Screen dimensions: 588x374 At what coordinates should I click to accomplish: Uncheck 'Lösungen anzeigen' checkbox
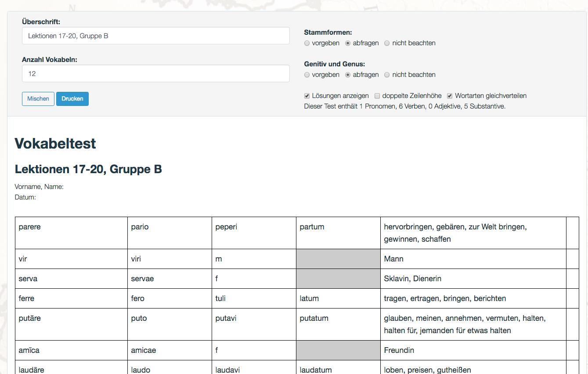(x=307, y=96)
